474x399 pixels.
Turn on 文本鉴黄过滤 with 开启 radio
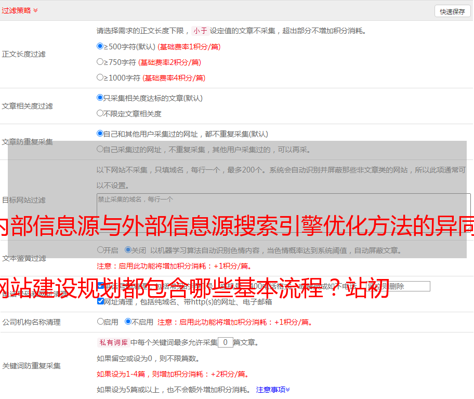pyautogui.click(x=100, y=250)
